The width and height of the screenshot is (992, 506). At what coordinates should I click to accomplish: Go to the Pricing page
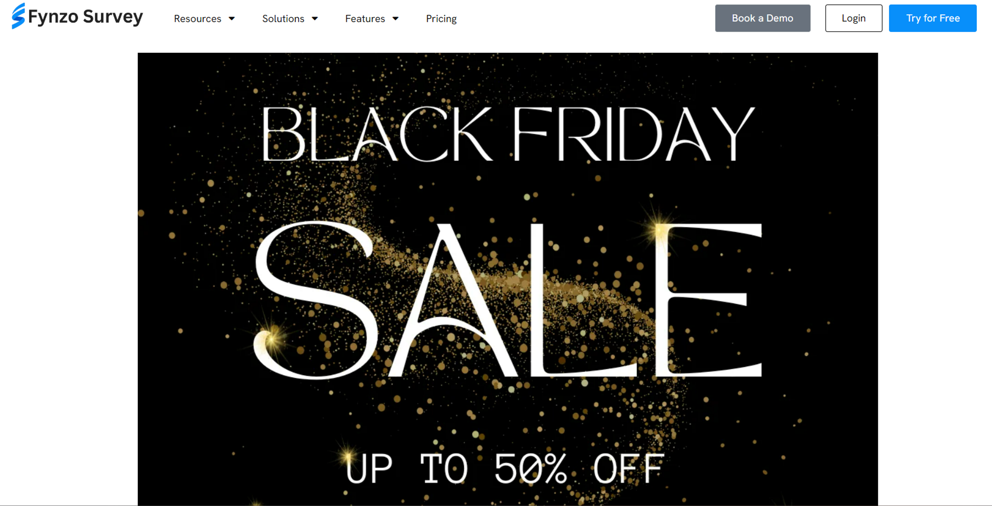441,19
